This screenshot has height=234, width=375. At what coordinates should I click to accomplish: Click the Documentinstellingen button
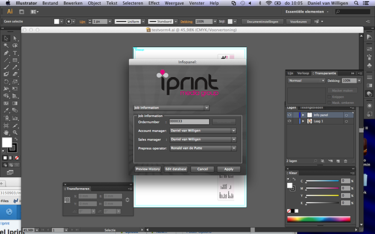[262, 21]
